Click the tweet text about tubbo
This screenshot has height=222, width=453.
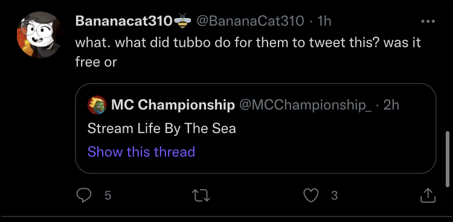point(248,52)
